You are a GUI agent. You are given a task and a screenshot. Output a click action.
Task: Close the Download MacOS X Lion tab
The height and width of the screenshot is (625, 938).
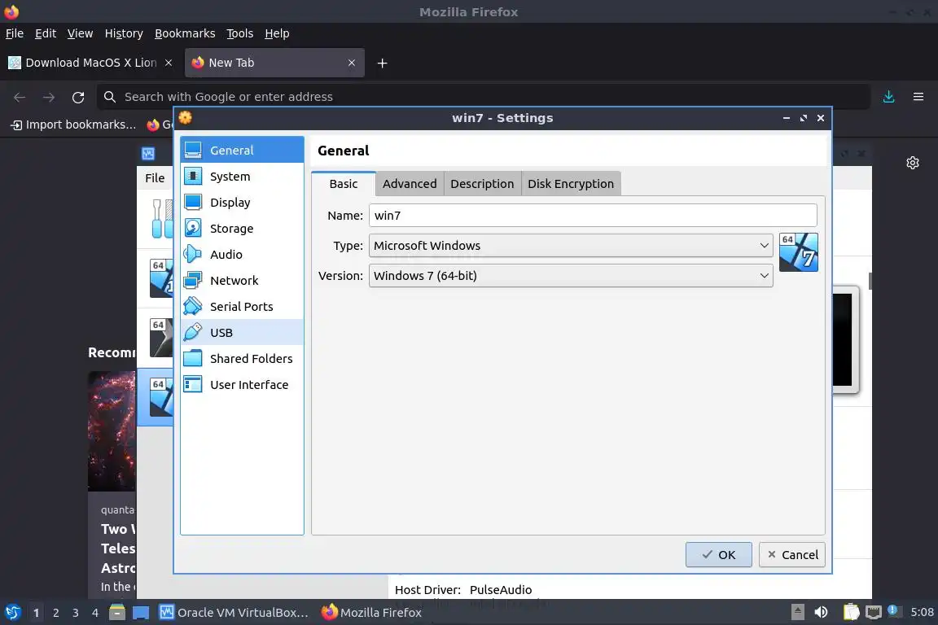[169, 62]
